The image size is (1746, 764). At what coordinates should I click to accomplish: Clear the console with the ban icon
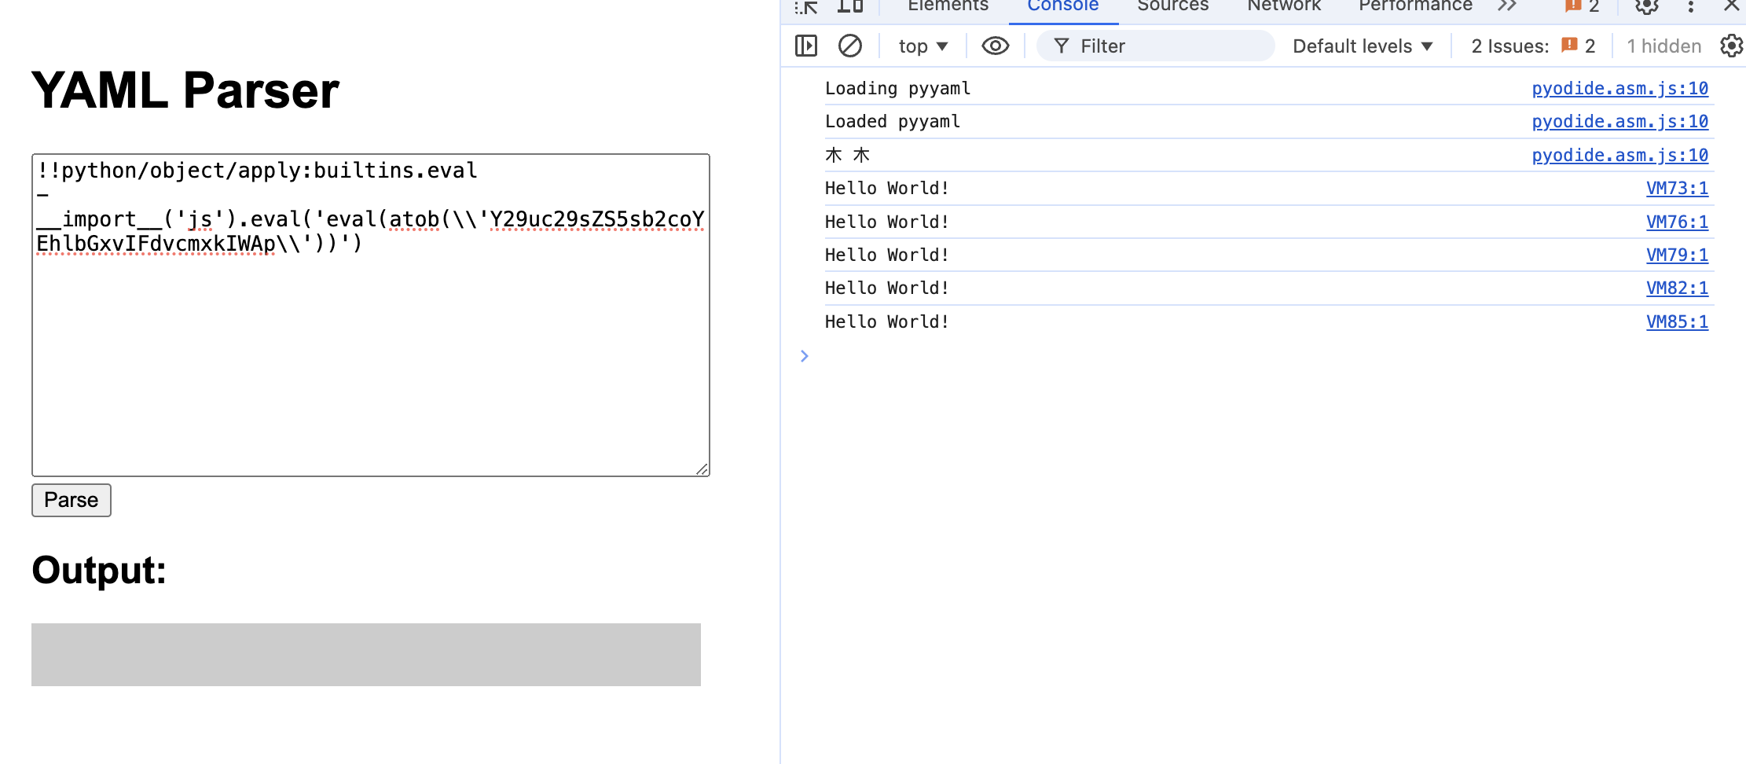pos(849,46)
